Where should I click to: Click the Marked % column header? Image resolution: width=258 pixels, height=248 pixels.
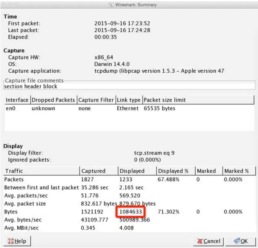pos(236,171)
